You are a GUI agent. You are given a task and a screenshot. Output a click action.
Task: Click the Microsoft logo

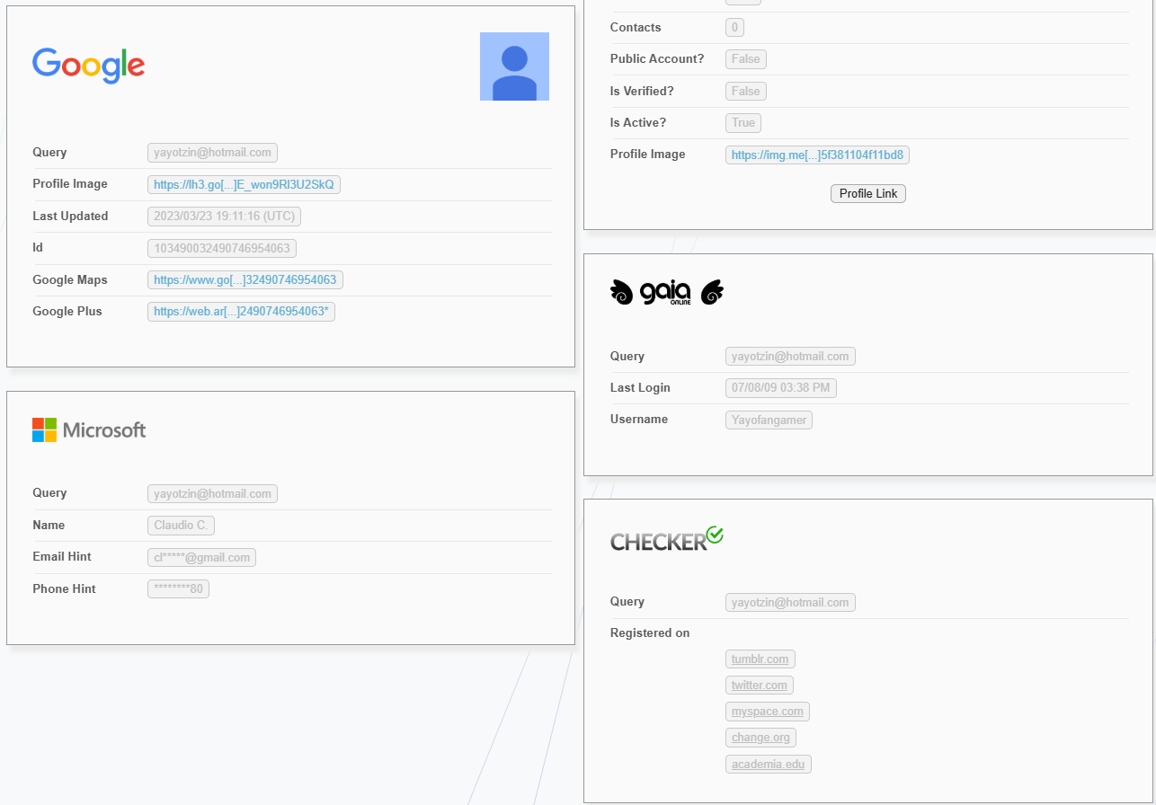pyautogui.click(x=89, y=429)
